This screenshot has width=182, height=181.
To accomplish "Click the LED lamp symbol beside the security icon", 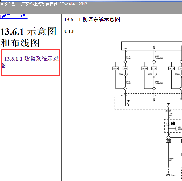I will point(168,123).
